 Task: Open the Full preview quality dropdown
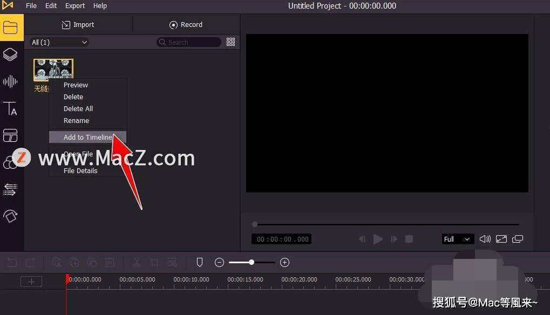click(x=457, y=239)
